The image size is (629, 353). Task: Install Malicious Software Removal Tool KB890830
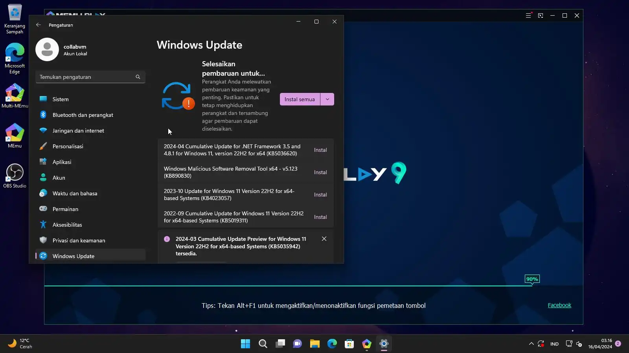click(x=320, y=172)
